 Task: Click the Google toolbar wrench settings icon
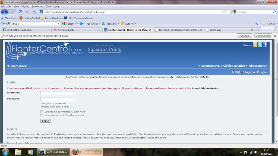[257, 24]
